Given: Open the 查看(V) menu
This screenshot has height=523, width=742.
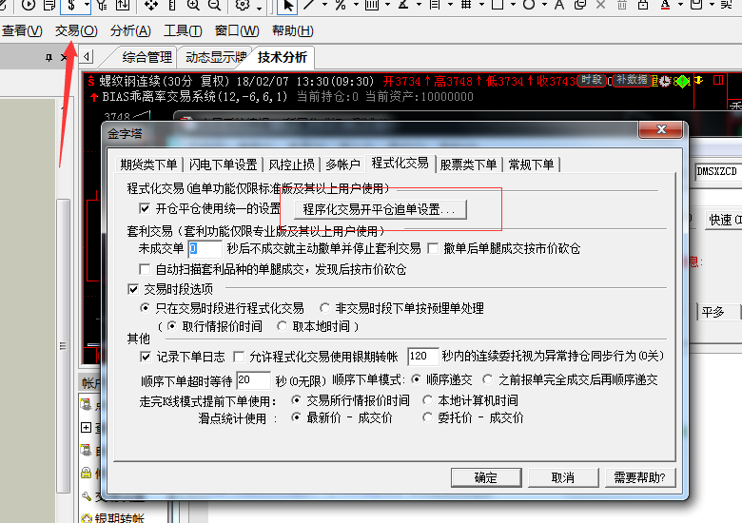Looking at the screenshot, I should 22,30.
